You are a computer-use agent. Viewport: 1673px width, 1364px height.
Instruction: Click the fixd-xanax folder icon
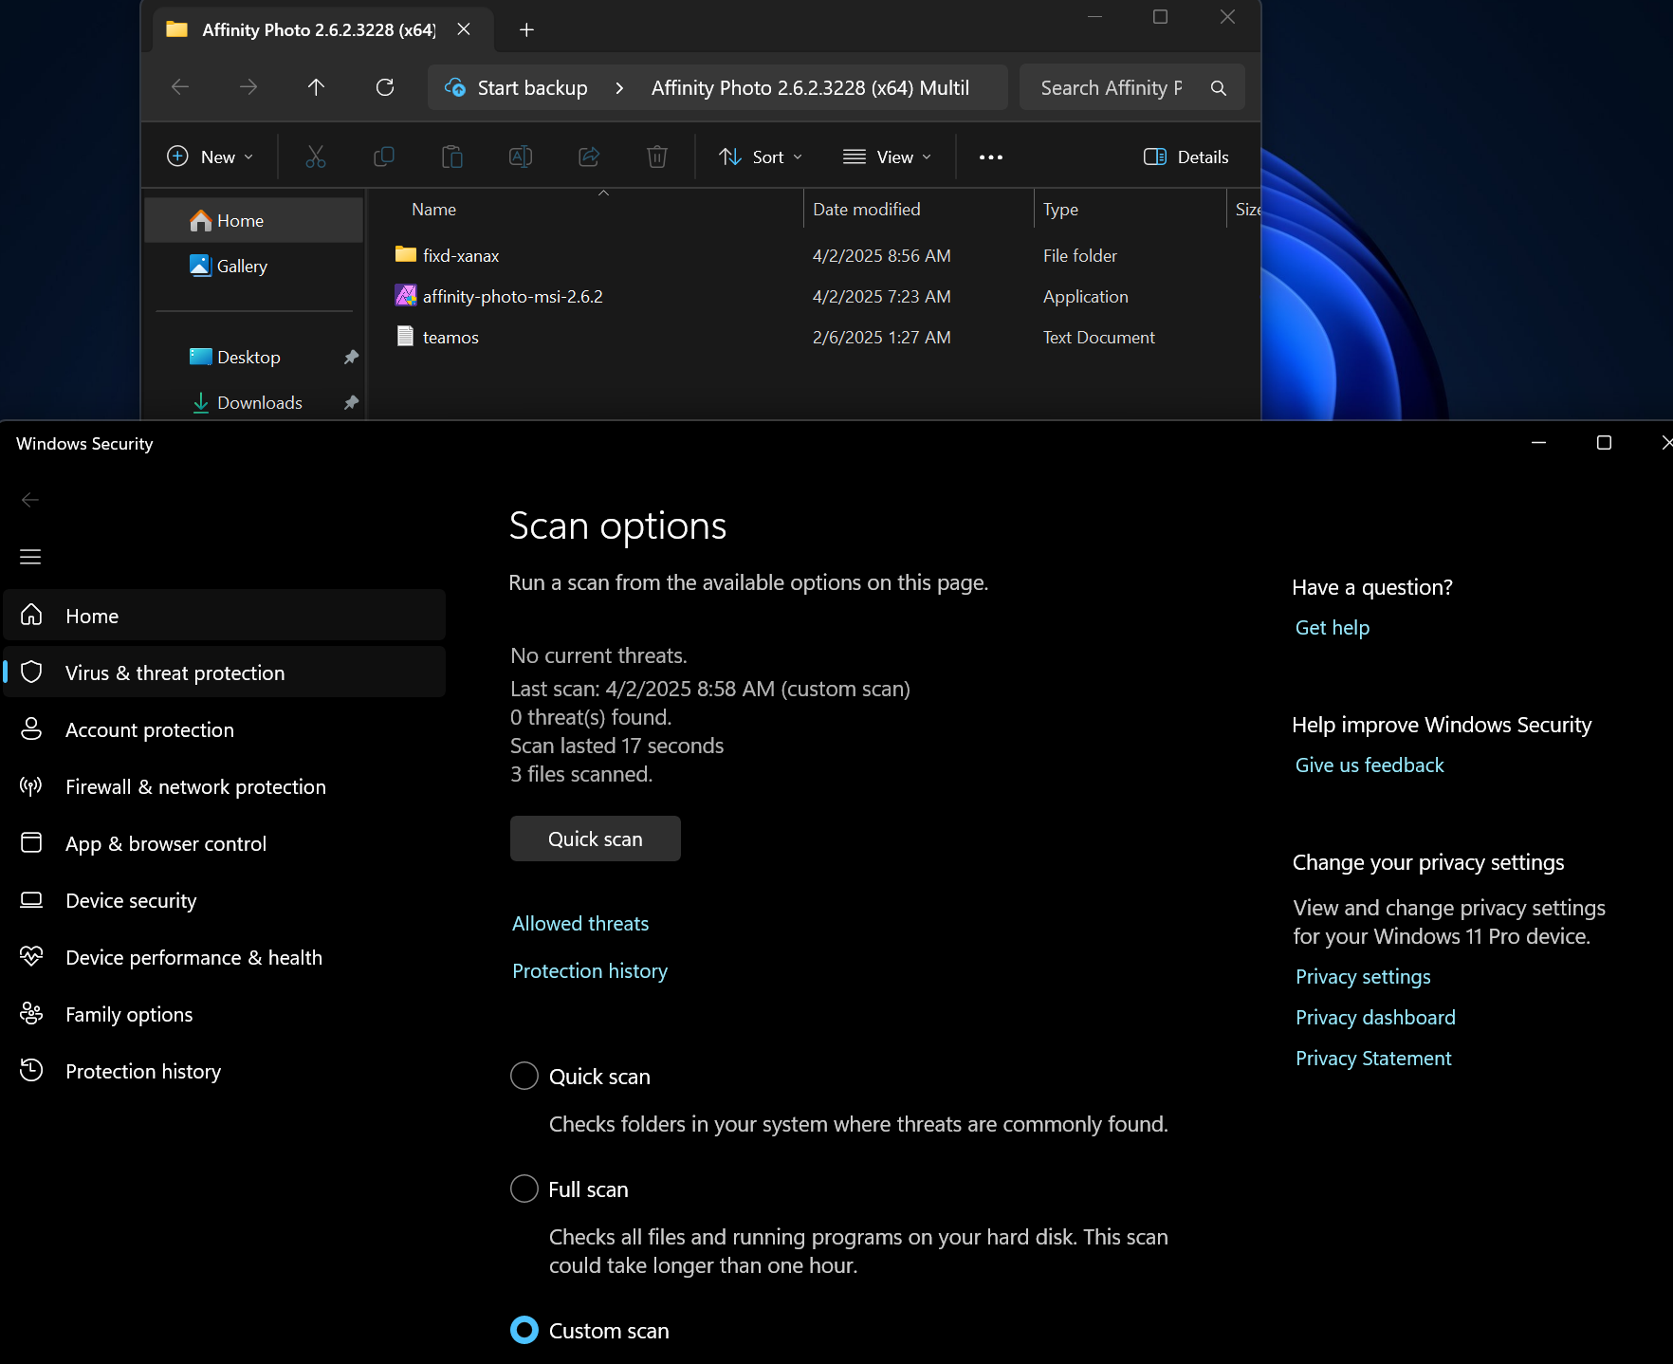pyautogui.click(x=406, y=254)
